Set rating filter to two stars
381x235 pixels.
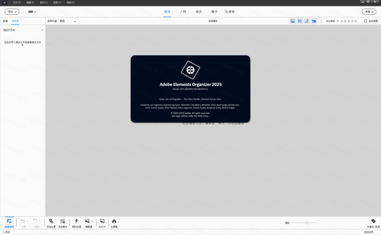(345, 21)
